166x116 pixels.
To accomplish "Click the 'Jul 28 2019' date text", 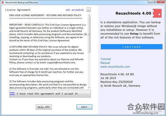I will coord(108,78).
